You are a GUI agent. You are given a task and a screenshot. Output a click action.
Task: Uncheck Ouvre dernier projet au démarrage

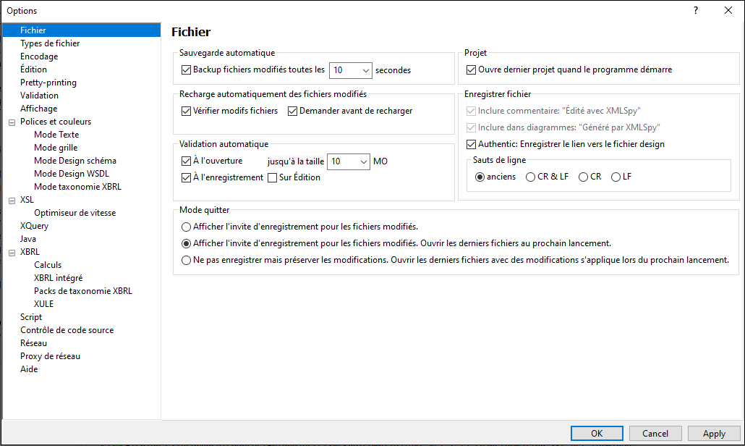click(472, 70)
